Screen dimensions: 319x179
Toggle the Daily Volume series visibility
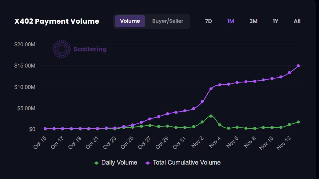tap(114, 162)
